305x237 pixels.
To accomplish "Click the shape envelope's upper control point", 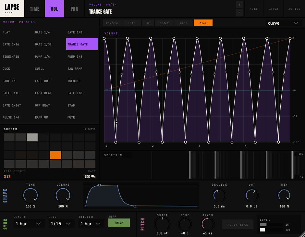I will pos(100,185).
